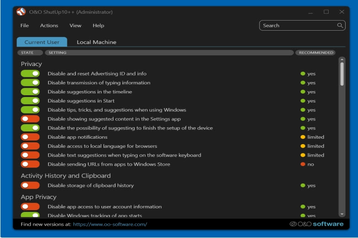This screenshot has width=358, height=238.
Task: Enable Disable showing suggested content in Settings
Action: pos(30,119)
